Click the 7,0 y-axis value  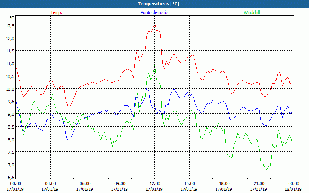tap(11, 165)
